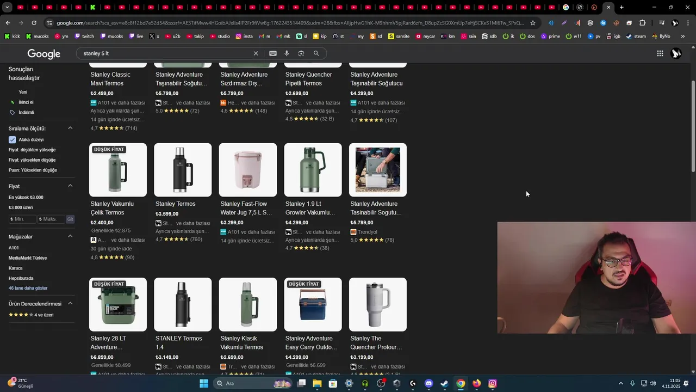Open the on-screen keyboard input tool
Screen dimensions: 696x392
[x=273, y=53]
